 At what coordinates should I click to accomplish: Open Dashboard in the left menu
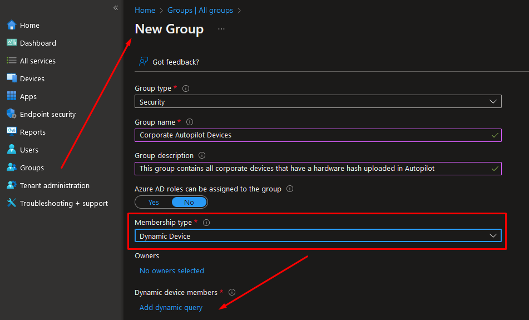(x=38, y=43)
